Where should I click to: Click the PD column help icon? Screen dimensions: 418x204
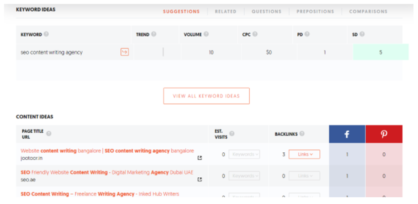(307, 34)
